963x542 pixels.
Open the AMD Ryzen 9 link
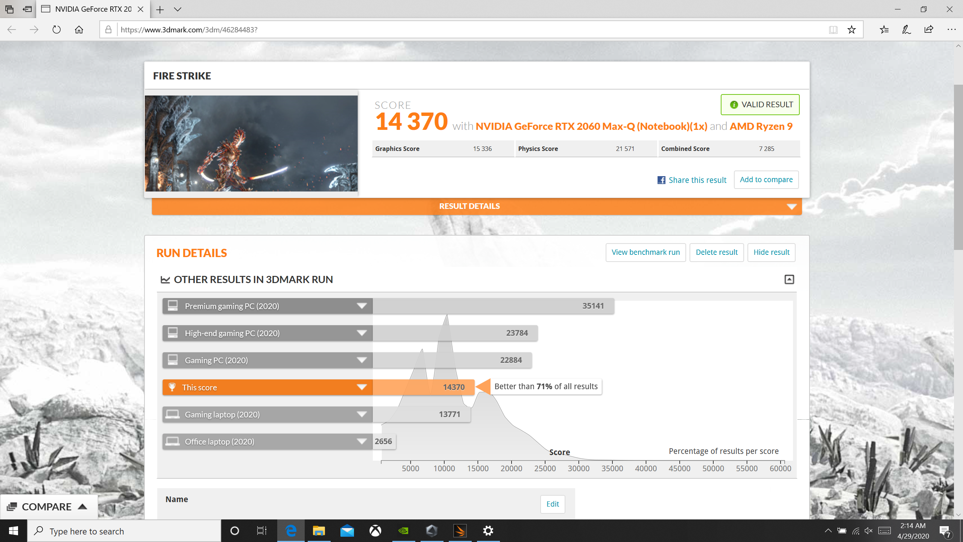point(761,126)
